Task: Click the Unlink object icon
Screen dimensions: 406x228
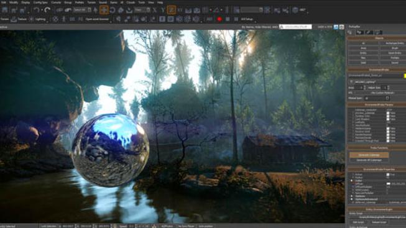Action: (x=68, y=10)
